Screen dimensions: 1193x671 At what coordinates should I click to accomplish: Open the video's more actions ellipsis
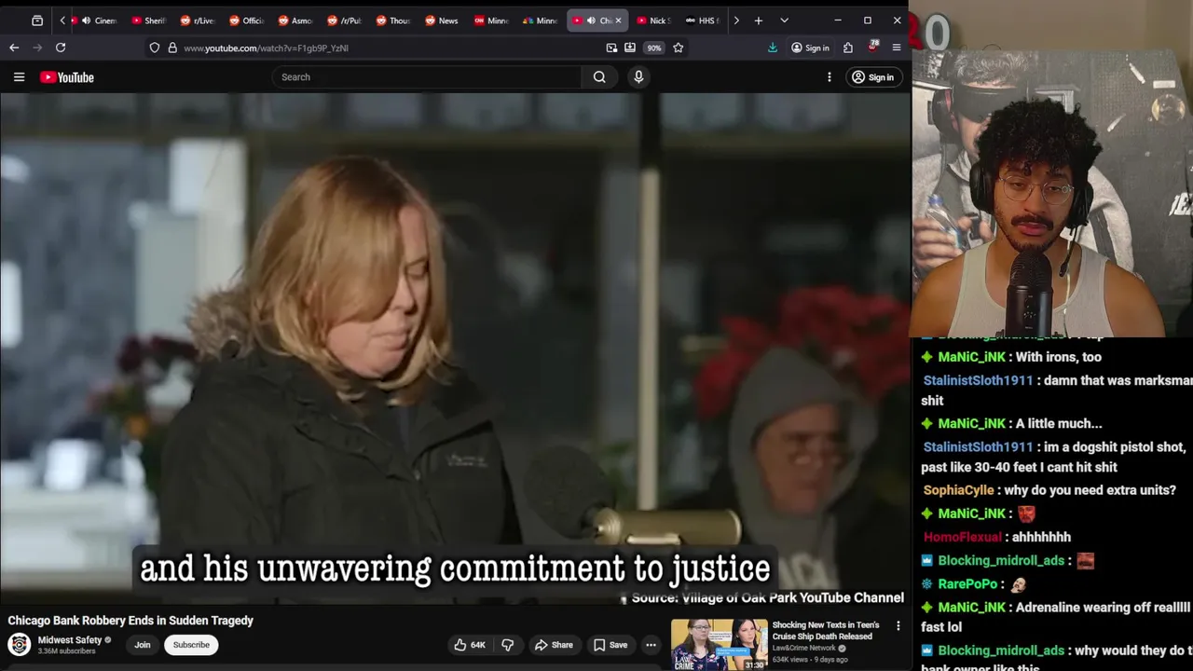pos(651,645)
